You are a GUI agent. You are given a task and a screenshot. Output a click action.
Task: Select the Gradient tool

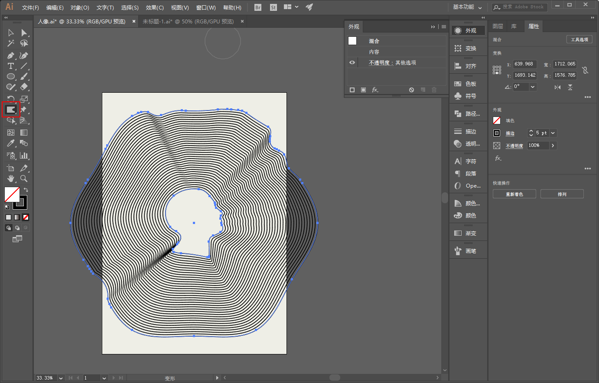(x=24, y=133)
